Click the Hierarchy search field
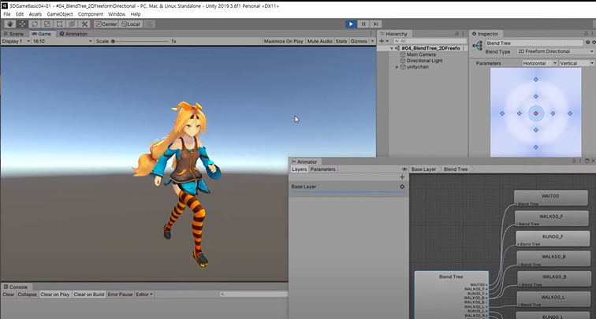This screenshot has width=596, height=319. tap(430, 41)
